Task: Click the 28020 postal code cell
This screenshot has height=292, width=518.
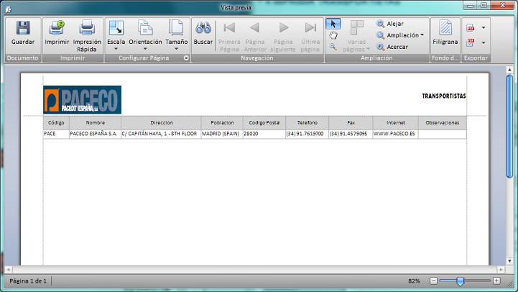Action: pos(264,134)
